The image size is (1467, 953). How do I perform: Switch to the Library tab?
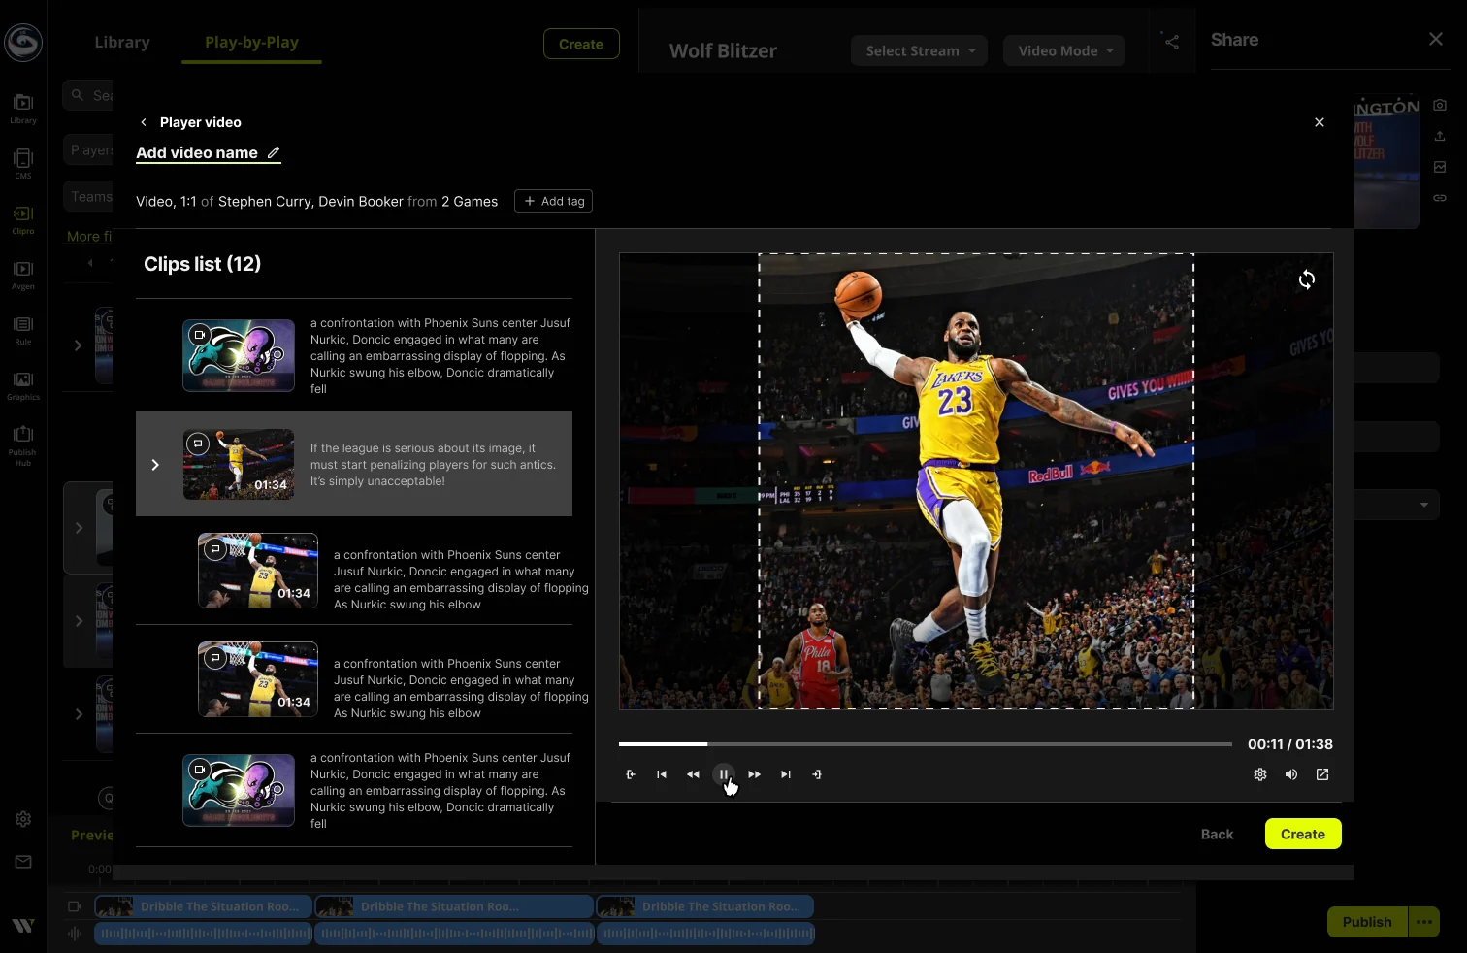pos(122,42)
